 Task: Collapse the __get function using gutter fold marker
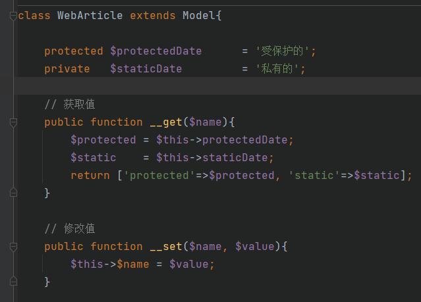pos(13,122)
